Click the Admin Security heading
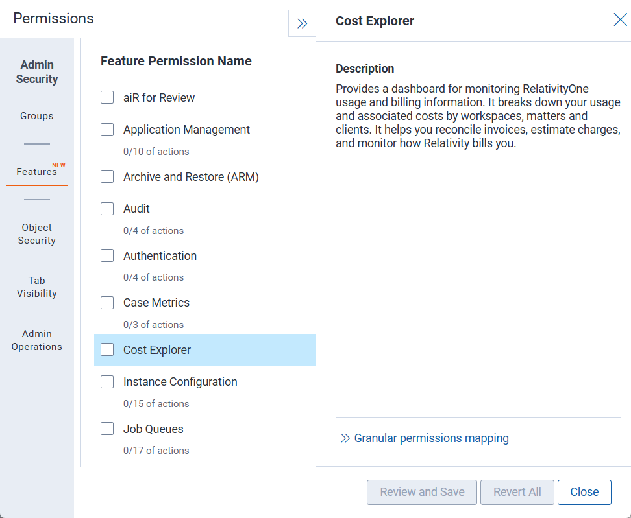This screenshot has width=631, height=518. coord(36,72)
